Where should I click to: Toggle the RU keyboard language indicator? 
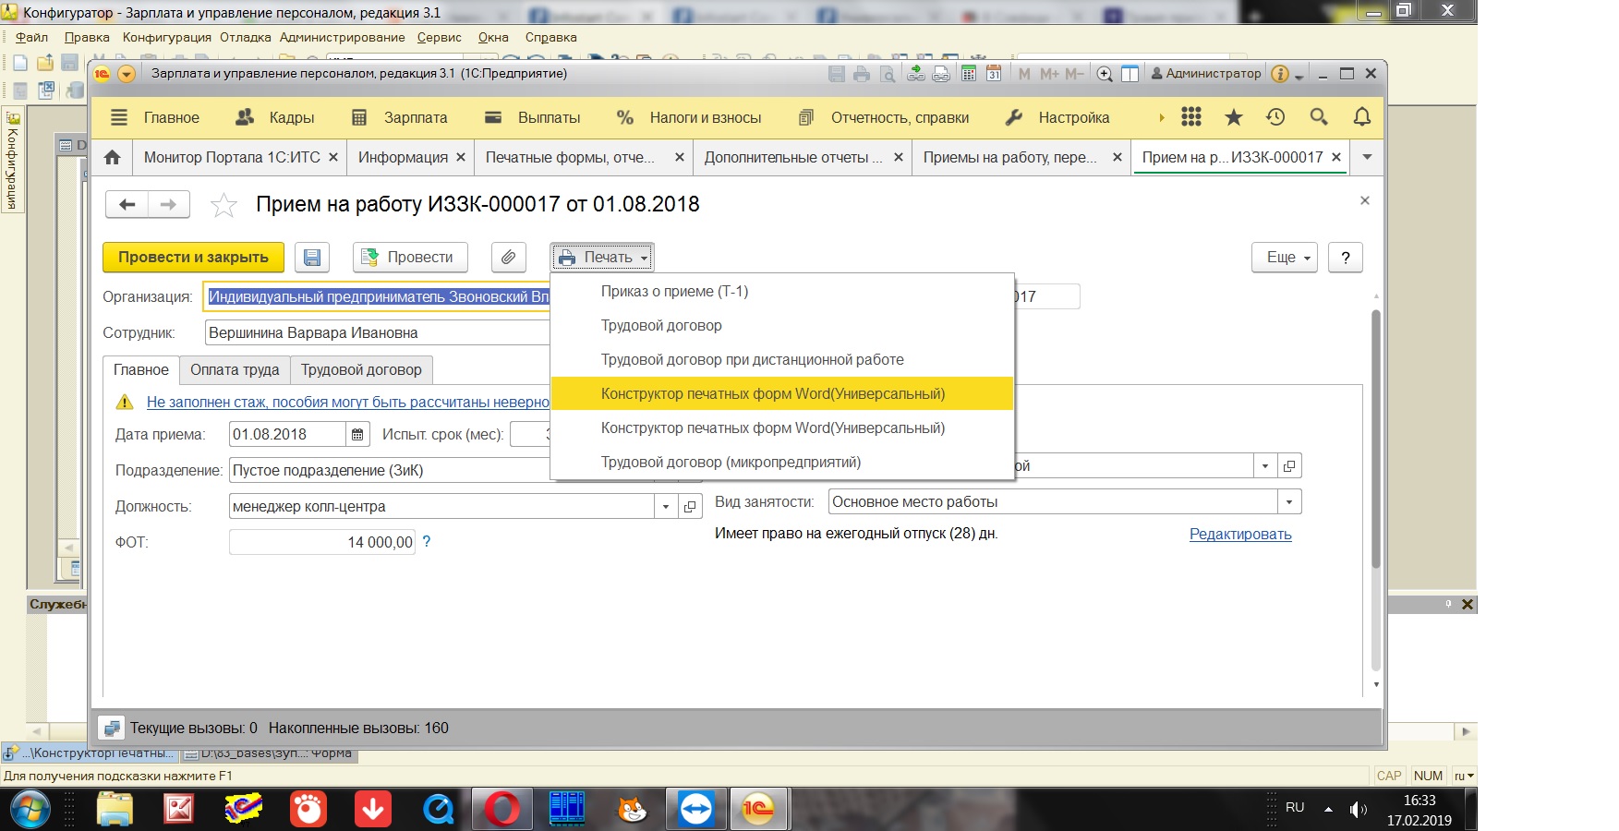[x=1295, y=807]
